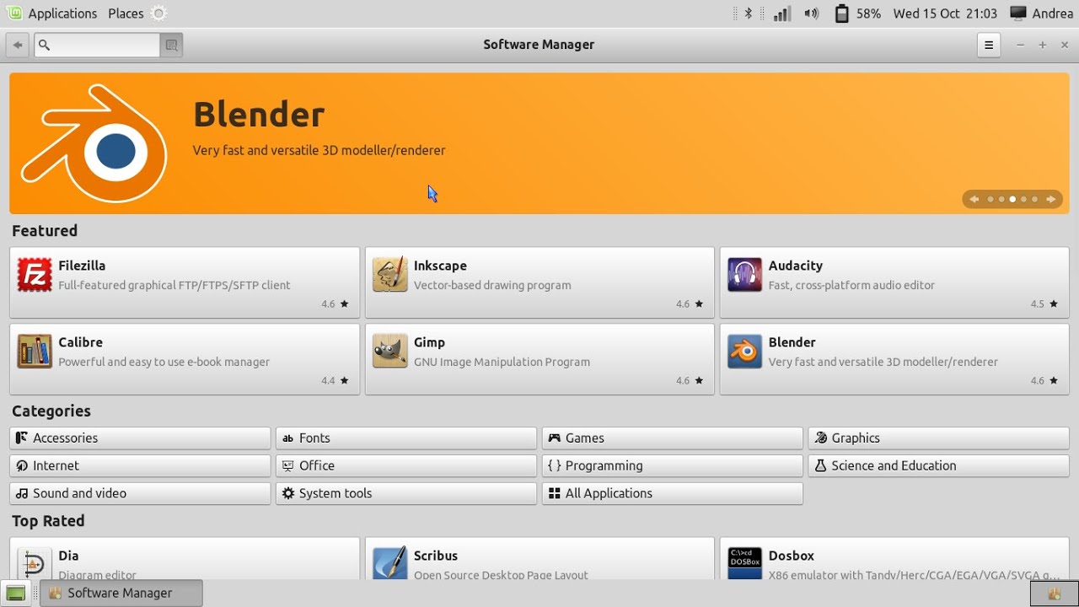Open the Accessories category
The image size is (1079, 607).
click(140, 438)
